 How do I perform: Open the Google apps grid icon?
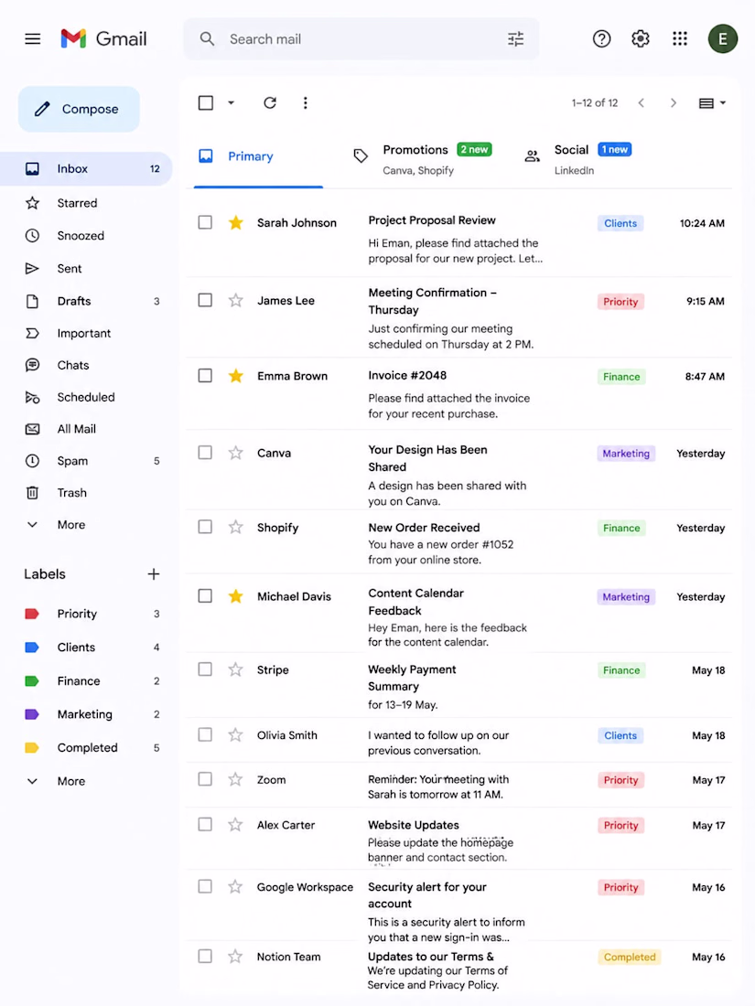point(680,39)
